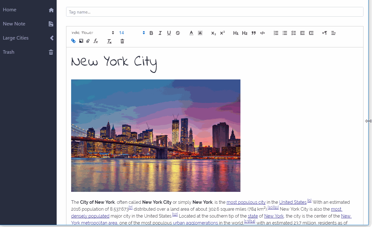Apply subscript formatting
The height and width of the screenshot is (227, 372).
click(x=213, y=33)
